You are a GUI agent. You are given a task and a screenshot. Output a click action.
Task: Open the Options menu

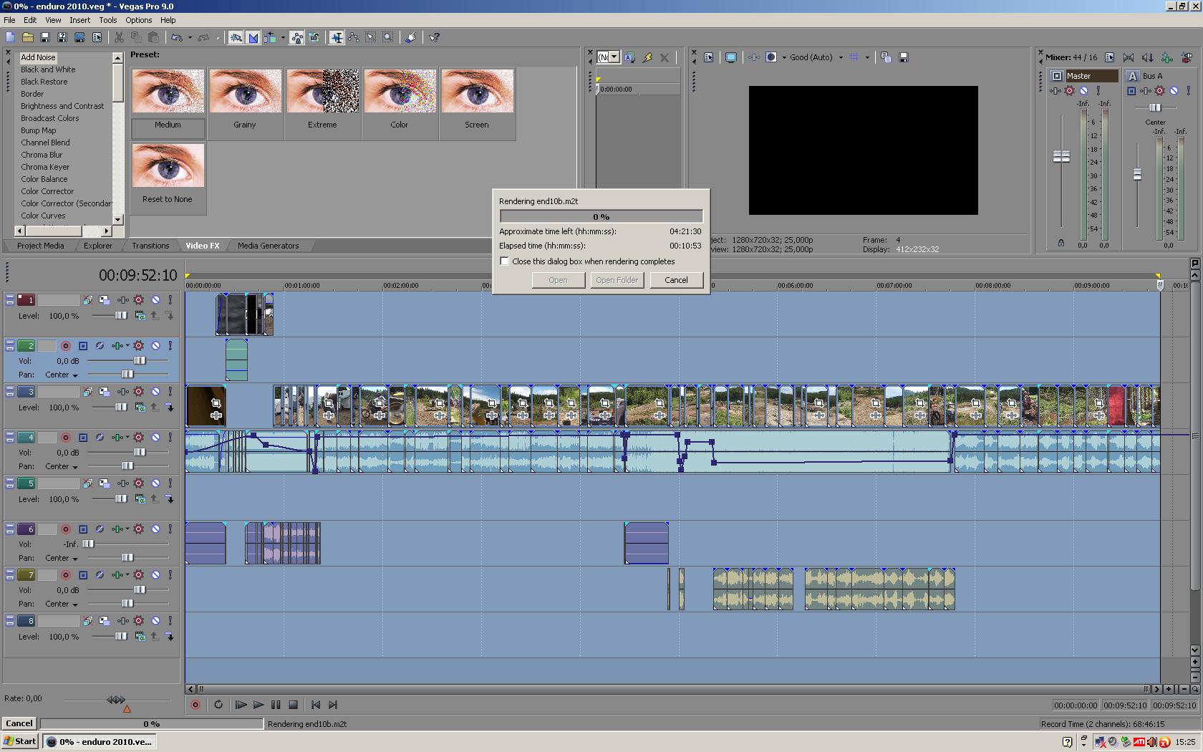tap(138, 20)
